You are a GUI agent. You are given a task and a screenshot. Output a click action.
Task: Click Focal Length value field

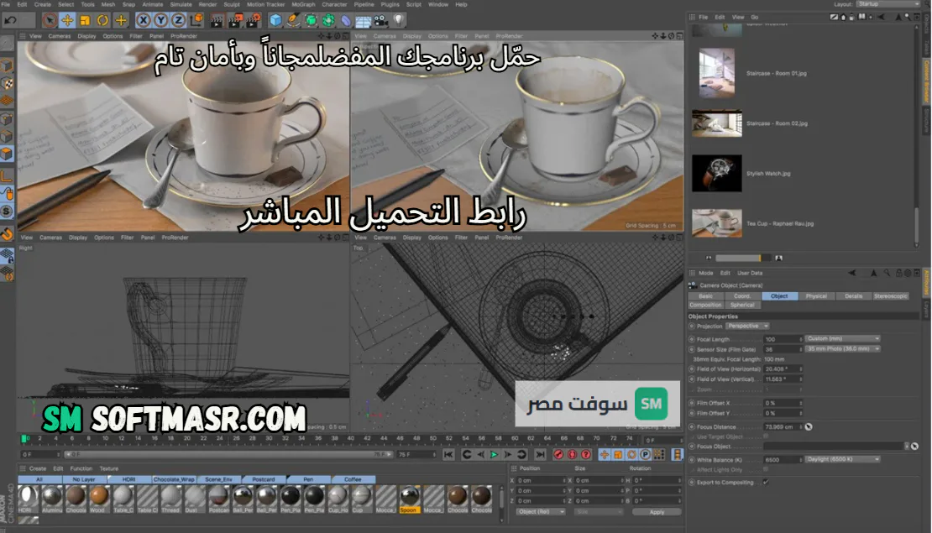(783, 339)
